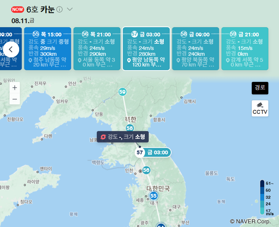Click 단둥 city label
279x227 pixels.
click(x=99, y=114)
